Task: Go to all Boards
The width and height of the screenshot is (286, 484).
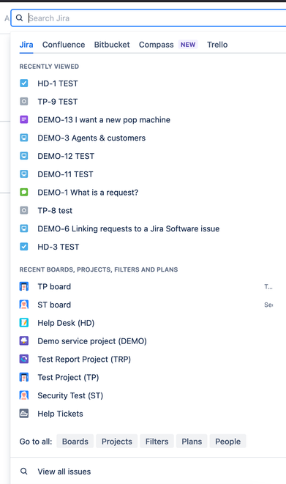Action: (x=75, y=442)
